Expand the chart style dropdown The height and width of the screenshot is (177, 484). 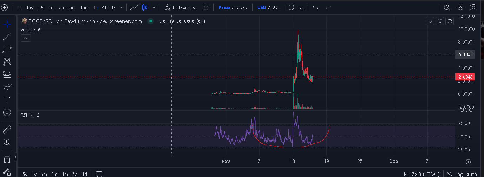(x=154, y=7)
